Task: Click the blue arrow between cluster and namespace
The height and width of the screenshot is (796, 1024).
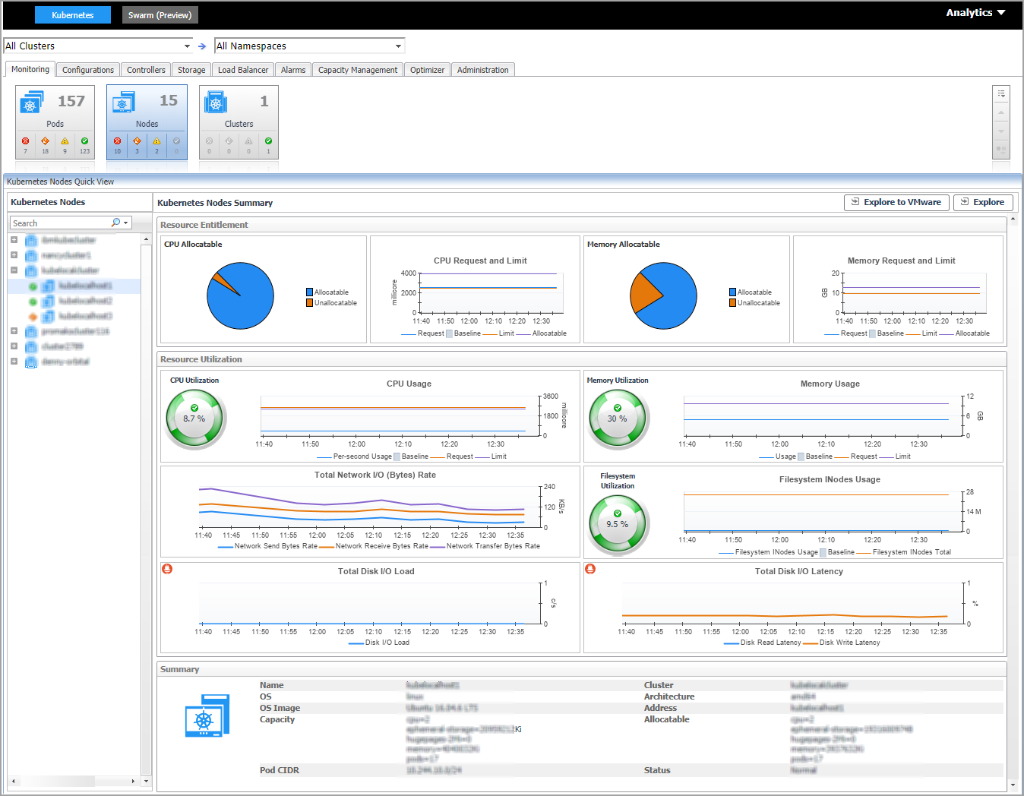Action: pos(202,46)
